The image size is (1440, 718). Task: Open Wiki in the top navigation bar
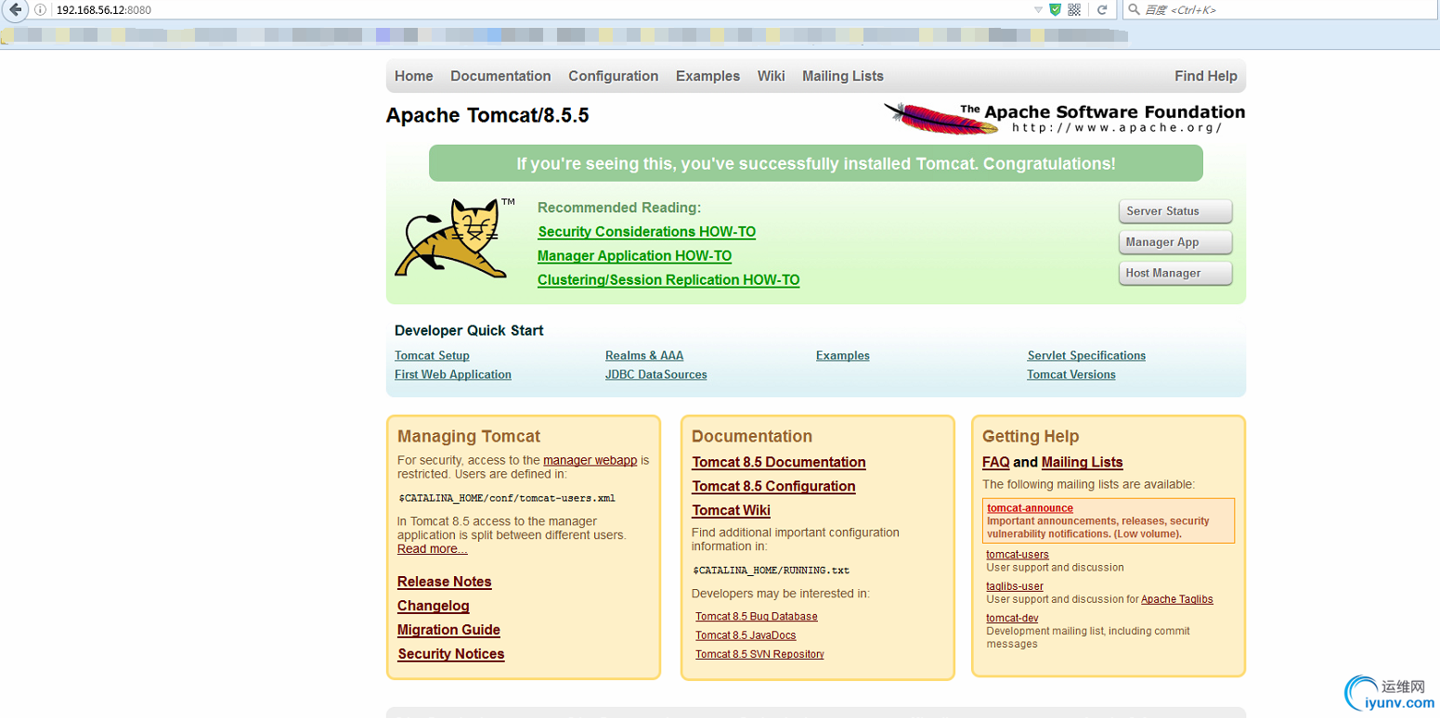point(771,76)
